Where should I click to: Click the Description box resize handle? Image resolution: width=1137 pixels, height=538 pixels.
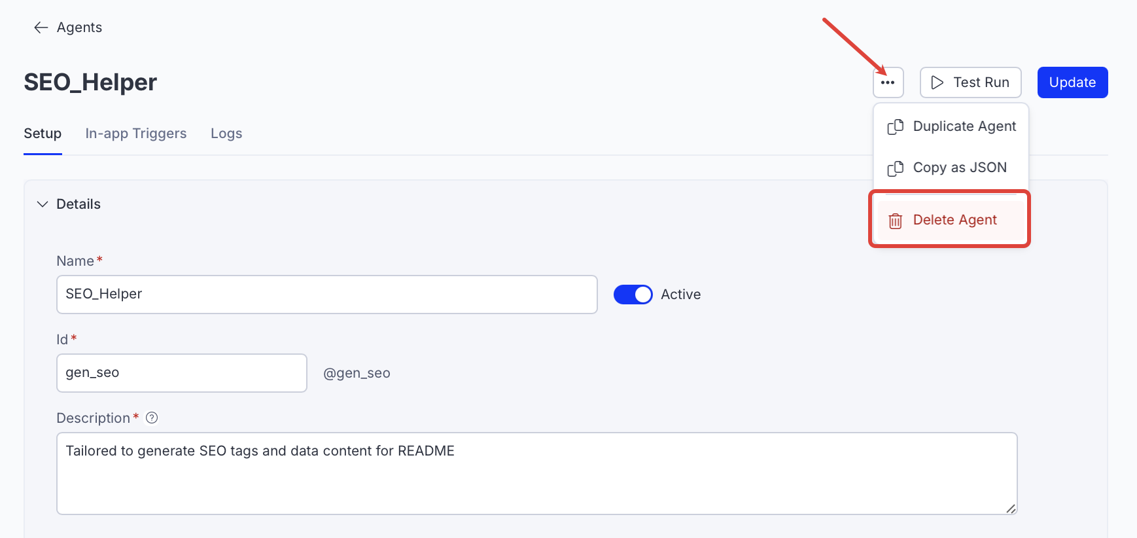1011,509
